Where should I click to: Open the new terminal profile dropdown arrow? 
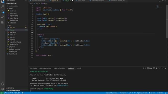(145, 68)
